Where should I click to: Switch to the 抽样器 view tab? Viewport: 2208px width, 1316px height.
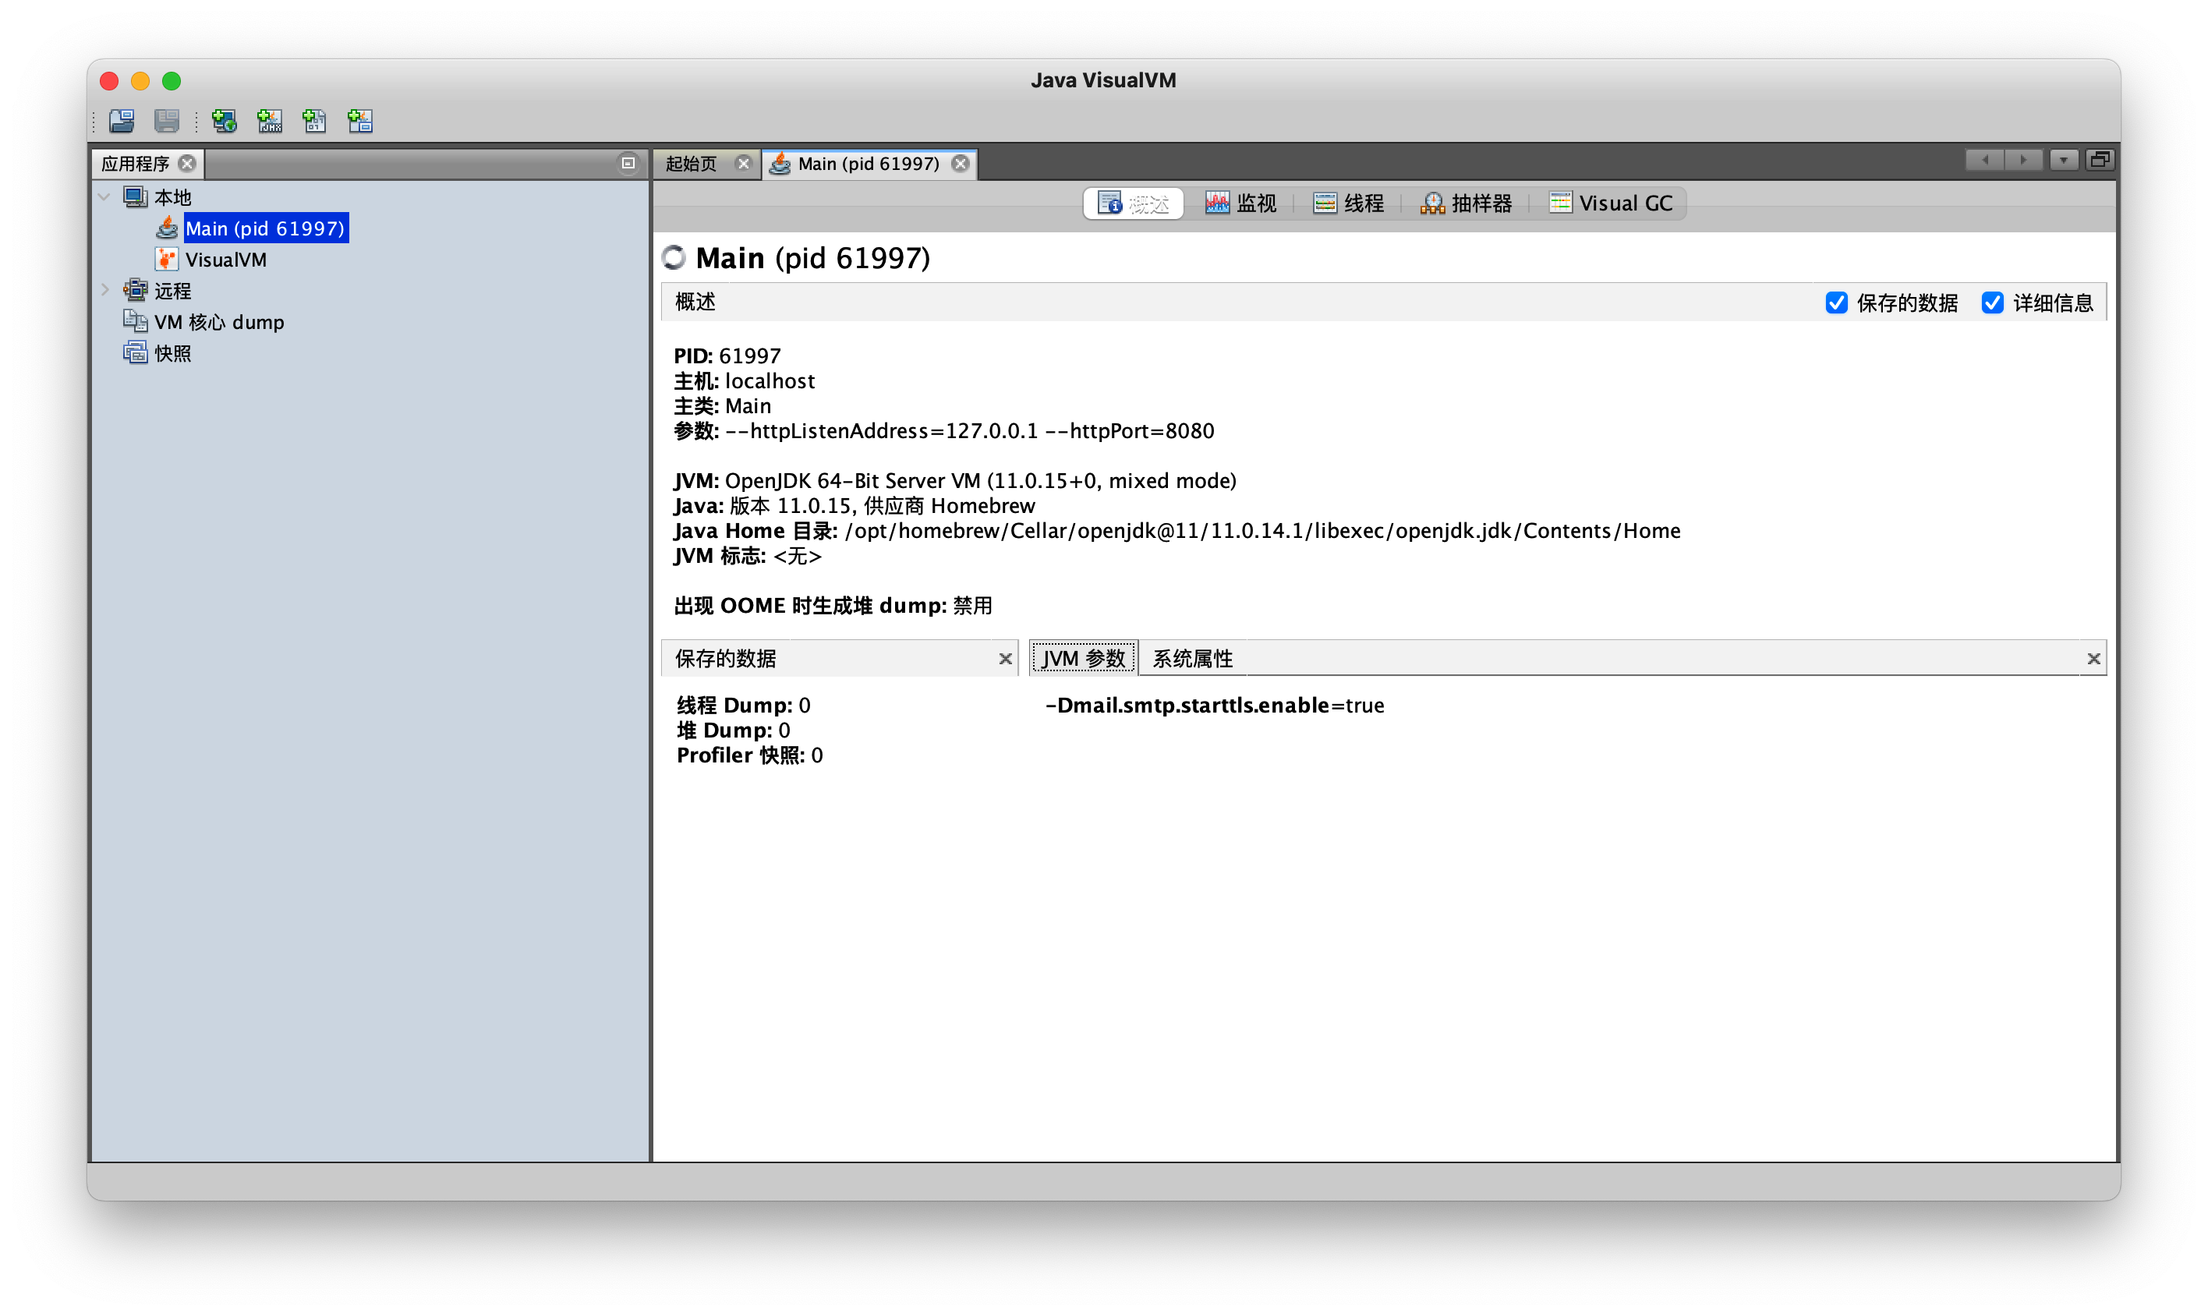(x=1466, y=203)
